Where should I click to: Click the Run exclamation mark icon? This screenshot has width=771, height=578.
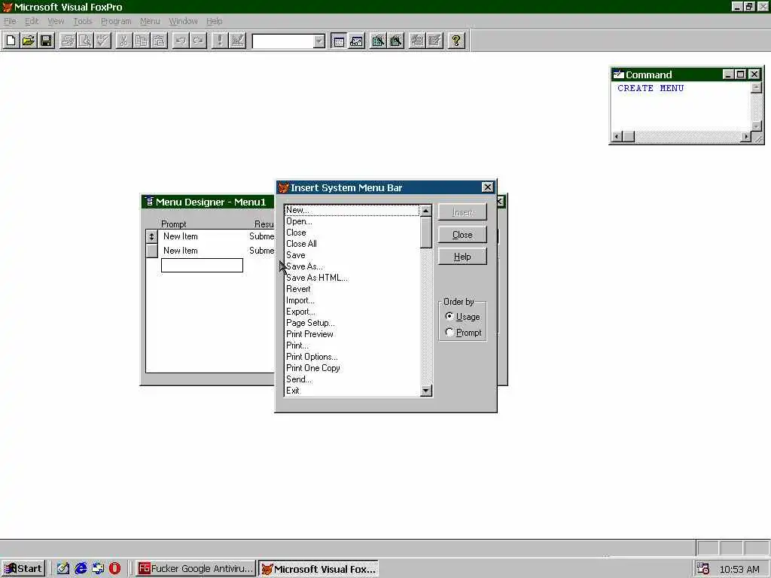219,41
